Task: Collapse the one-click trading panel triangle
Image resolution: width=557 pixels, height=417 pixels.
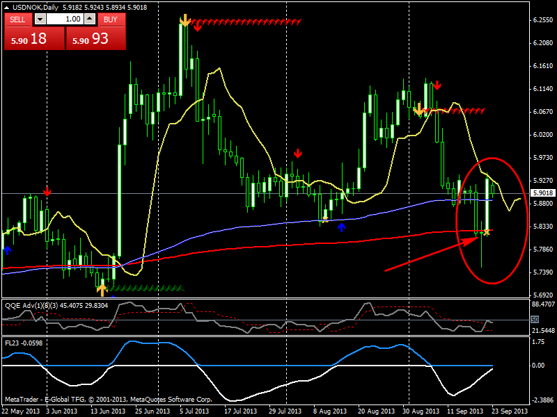Action: pyautogui.click(x=6, y=8)
